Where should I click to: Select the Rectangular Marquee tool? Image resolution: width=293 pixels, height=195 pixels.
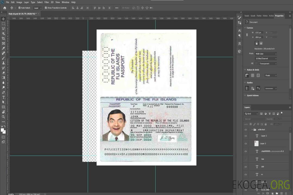coord(3,24)
